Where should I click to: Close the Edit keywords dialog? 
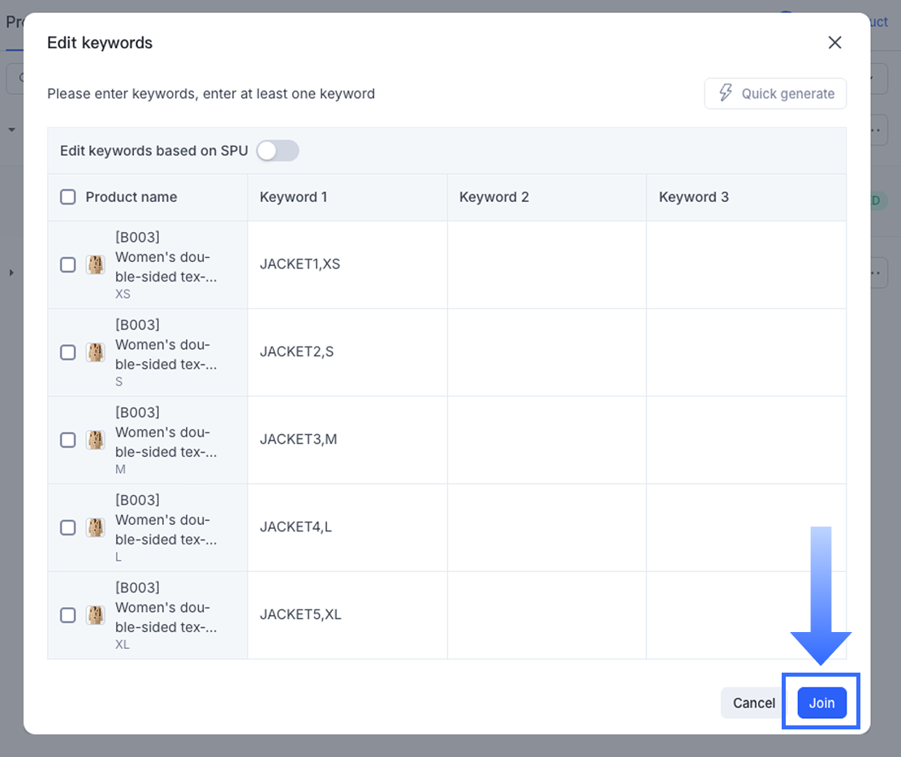(834, 42)
